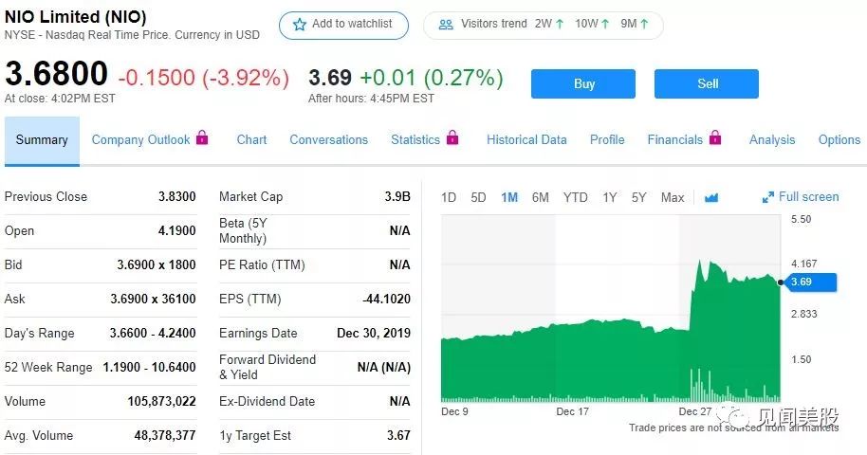The width and height of the screenshot is (867, 455).
Task: Click the Visitors trend label
Action: click(494, 24)
